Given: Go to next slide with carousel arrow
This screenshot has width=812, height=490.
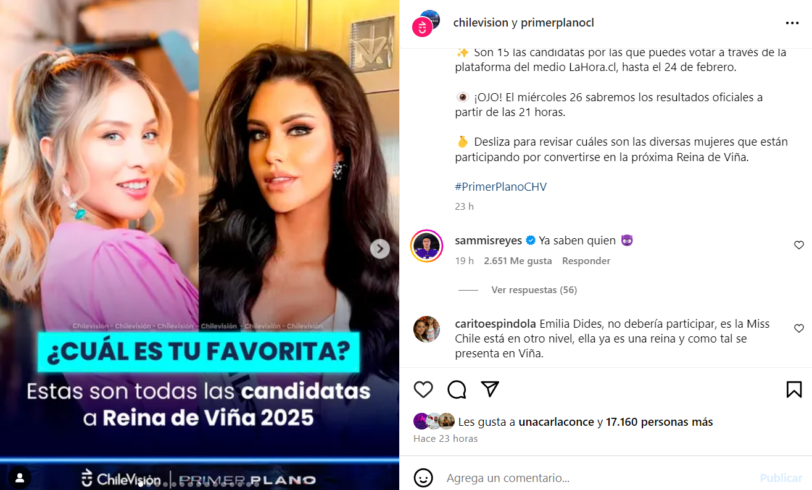Looking at the screenshot, I should click(380, 249).
